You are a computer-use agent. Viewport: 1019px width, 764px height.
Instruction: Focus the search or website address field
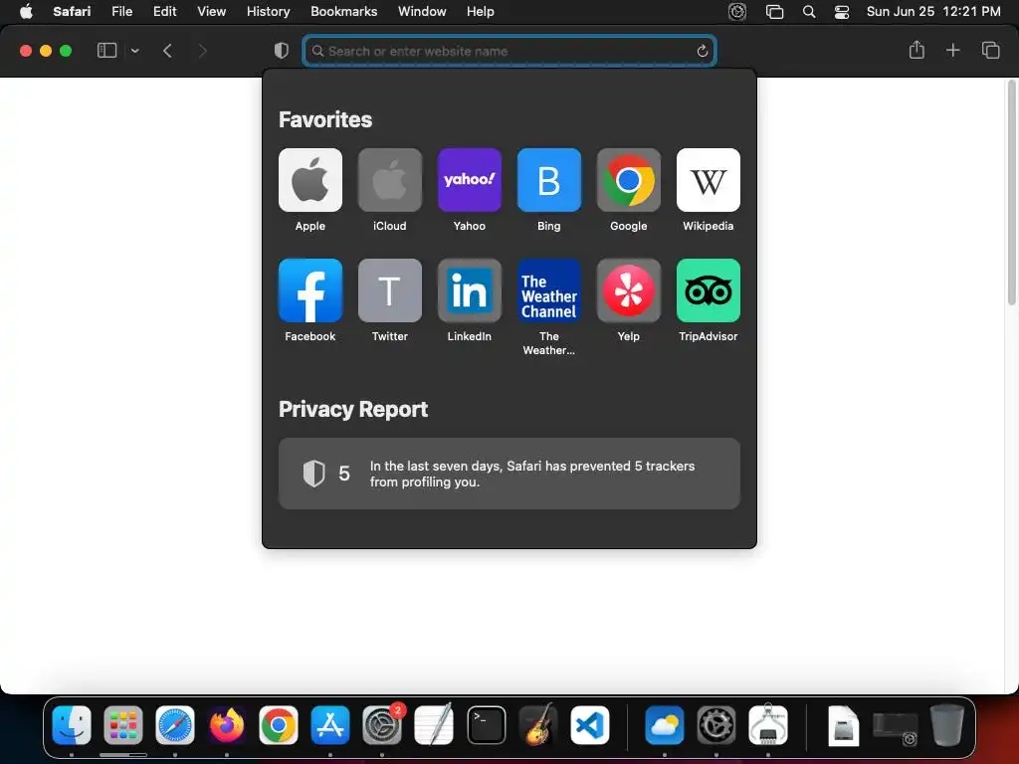point(509,51)
